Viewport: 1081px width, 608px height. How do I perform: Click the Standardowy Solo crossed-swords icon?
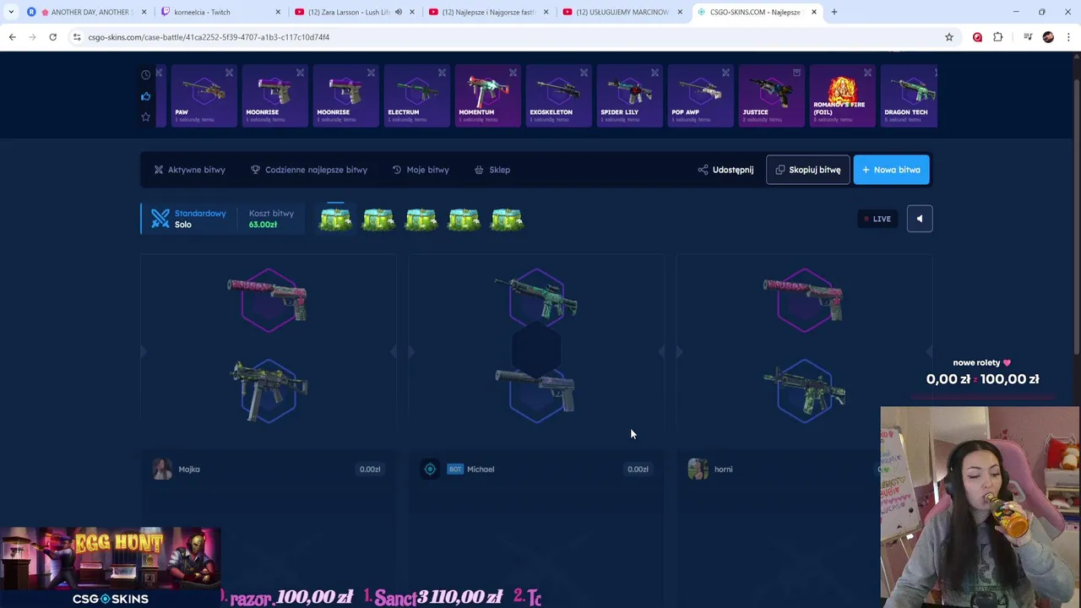(160, 219)
